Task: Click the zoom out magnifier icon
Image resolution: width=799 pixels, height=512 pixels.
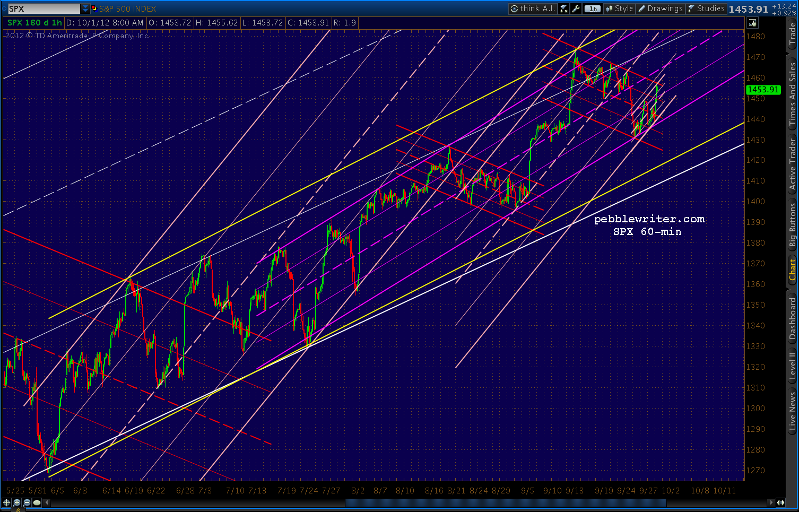Action: pos(27,502)
